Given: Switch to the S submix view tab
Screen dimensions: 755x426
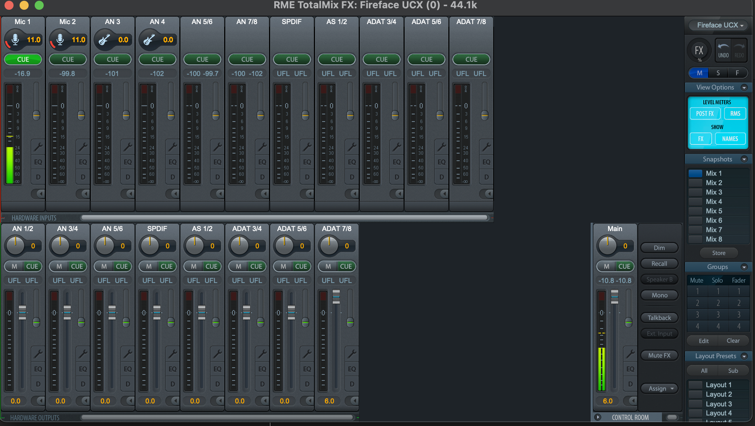Looking at the screenshot, I should point(718,73).
